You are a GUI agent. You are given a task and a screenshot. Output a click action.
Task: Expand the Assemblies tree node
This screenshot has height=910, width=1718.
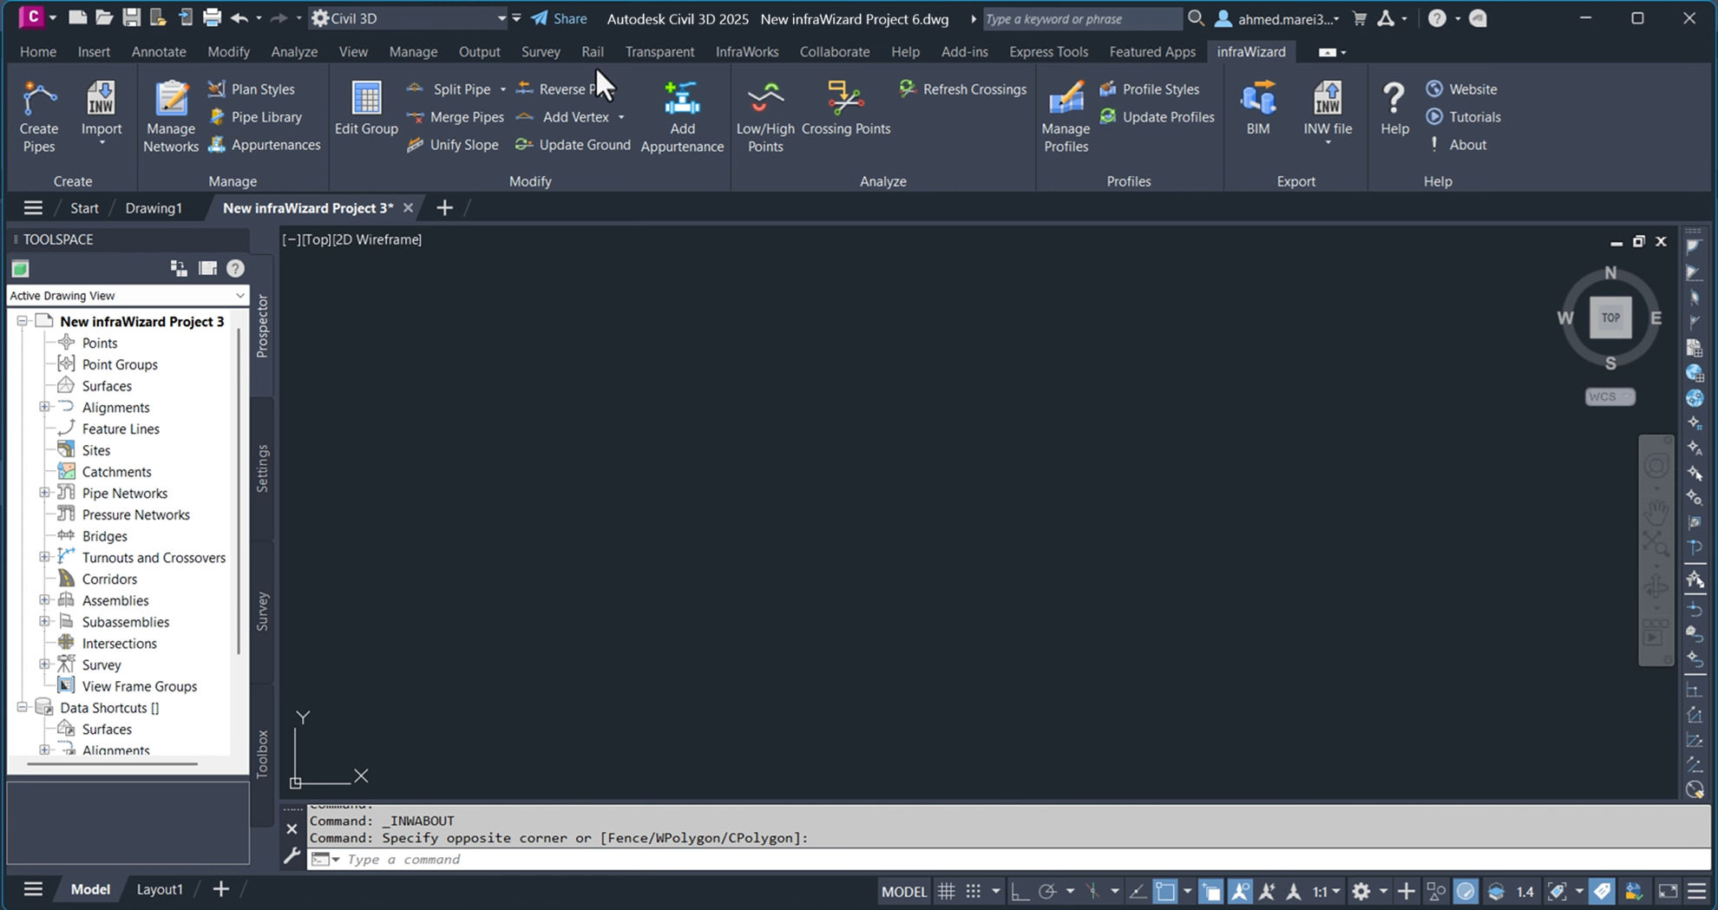[44, 600]
